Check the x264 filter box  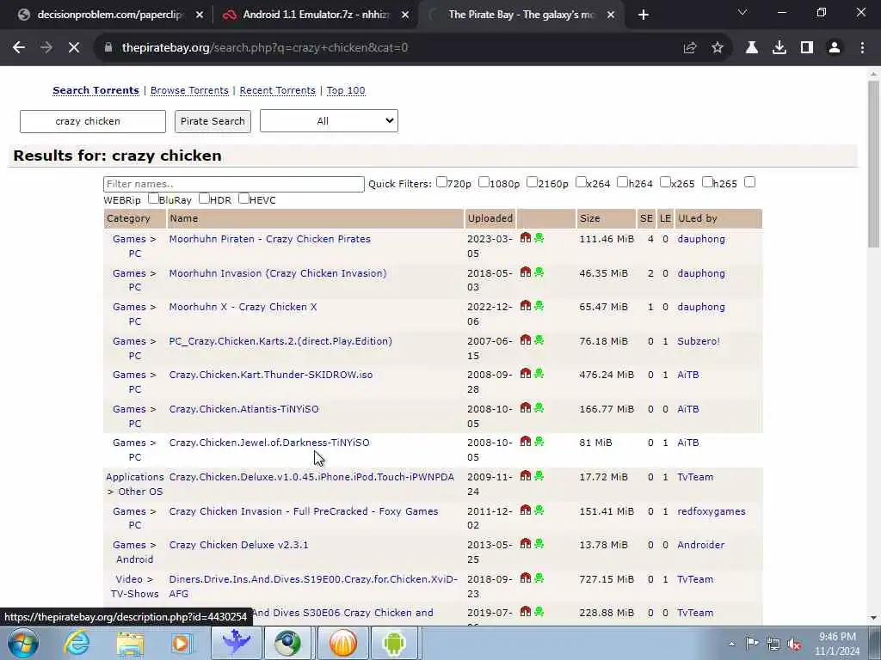(x=581, y=182)
